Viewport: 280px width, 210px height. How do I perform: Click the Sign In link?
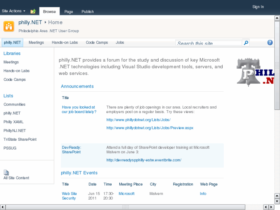point(258,7)
